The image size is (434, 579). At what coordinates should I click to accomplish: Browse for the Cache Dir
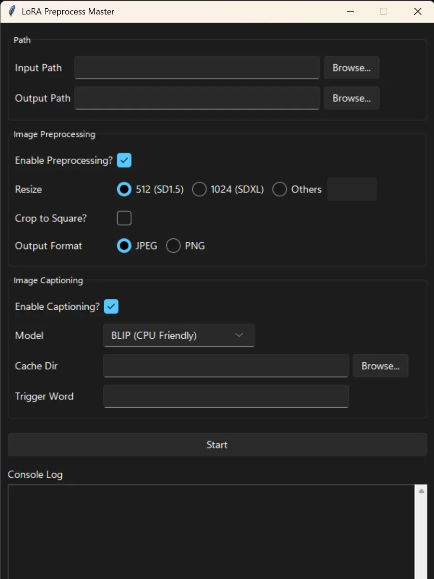point(380,366)
